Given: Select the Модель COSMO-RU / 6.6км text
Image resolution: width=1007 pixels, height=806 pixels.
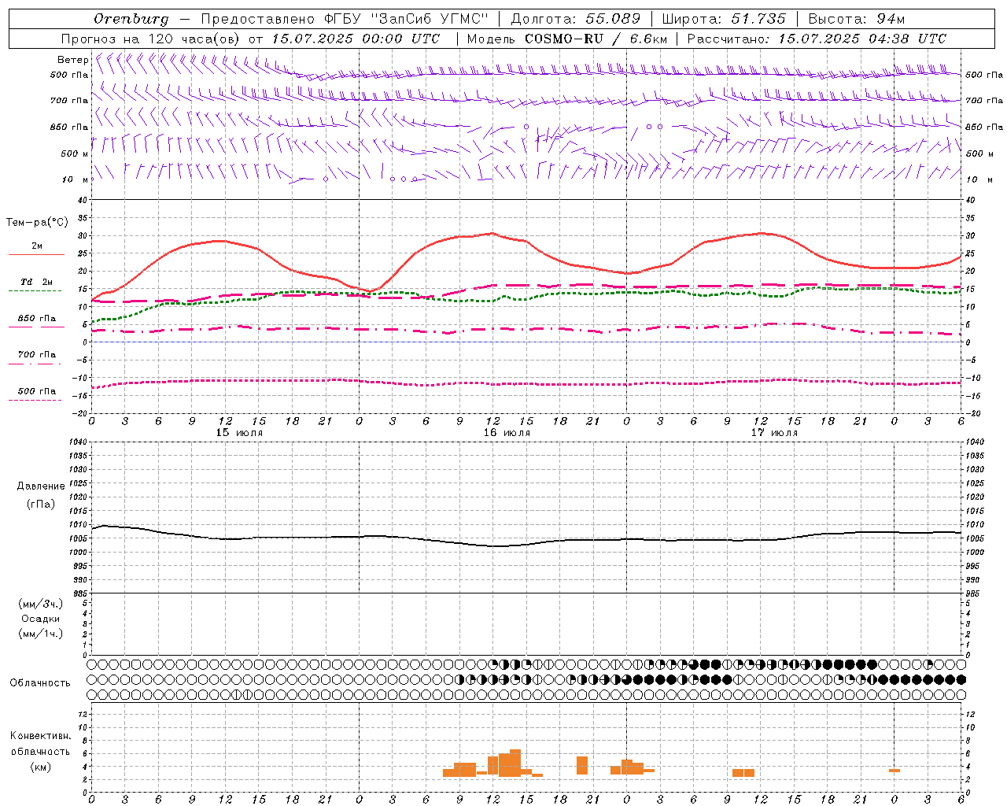Looking at the screenshot, I should [x=567, y=39].
